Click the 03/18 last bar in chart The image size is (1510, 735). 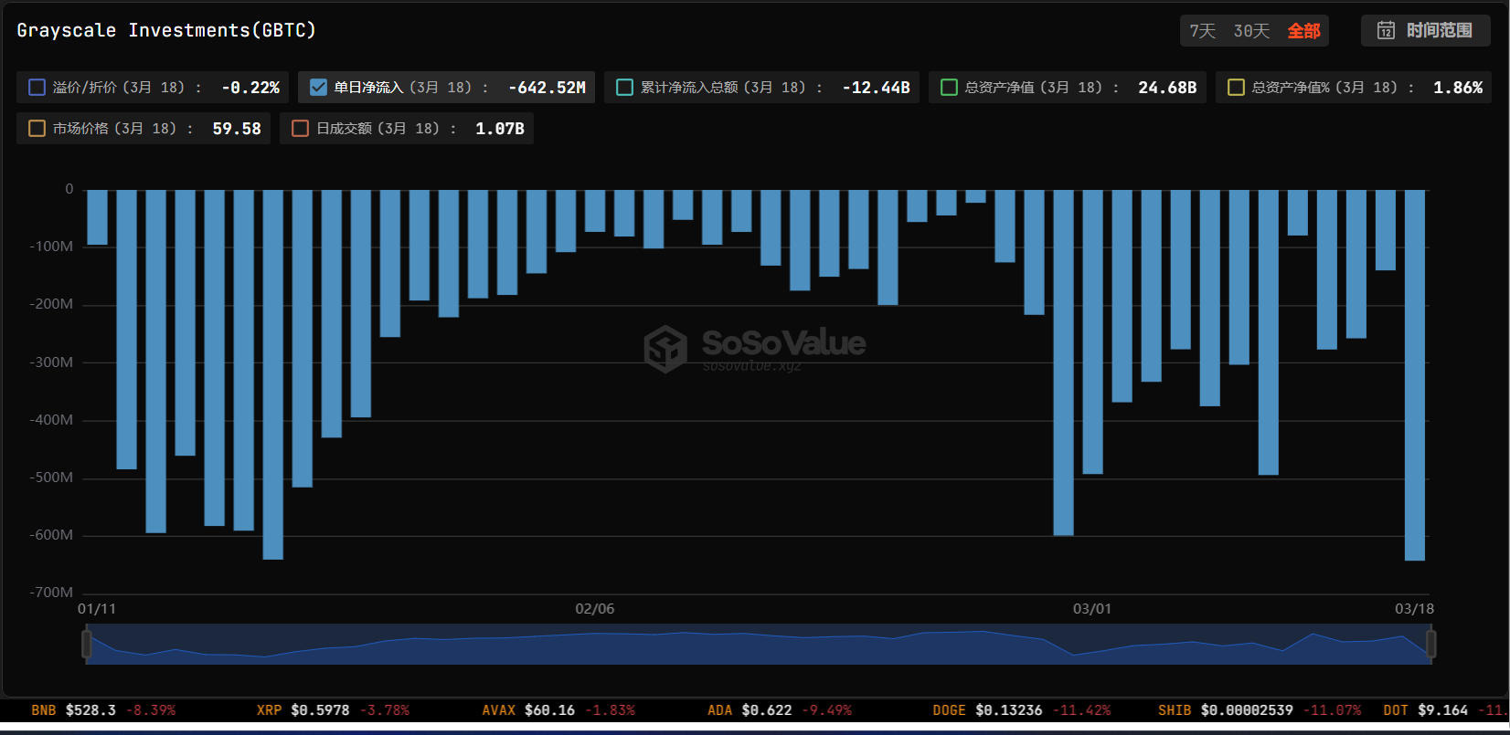click(1414, 374)
